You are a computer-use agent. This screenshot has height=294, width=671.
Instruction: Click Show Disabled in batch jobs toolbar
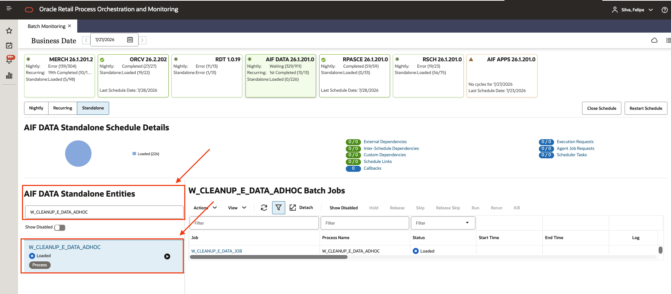[344, 208]
